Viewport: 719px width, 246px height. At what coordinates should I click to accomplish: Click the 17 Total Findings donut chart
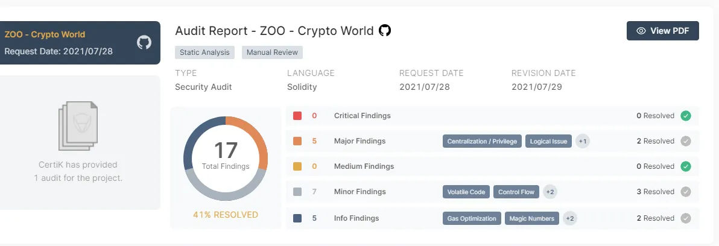(226, 159)
